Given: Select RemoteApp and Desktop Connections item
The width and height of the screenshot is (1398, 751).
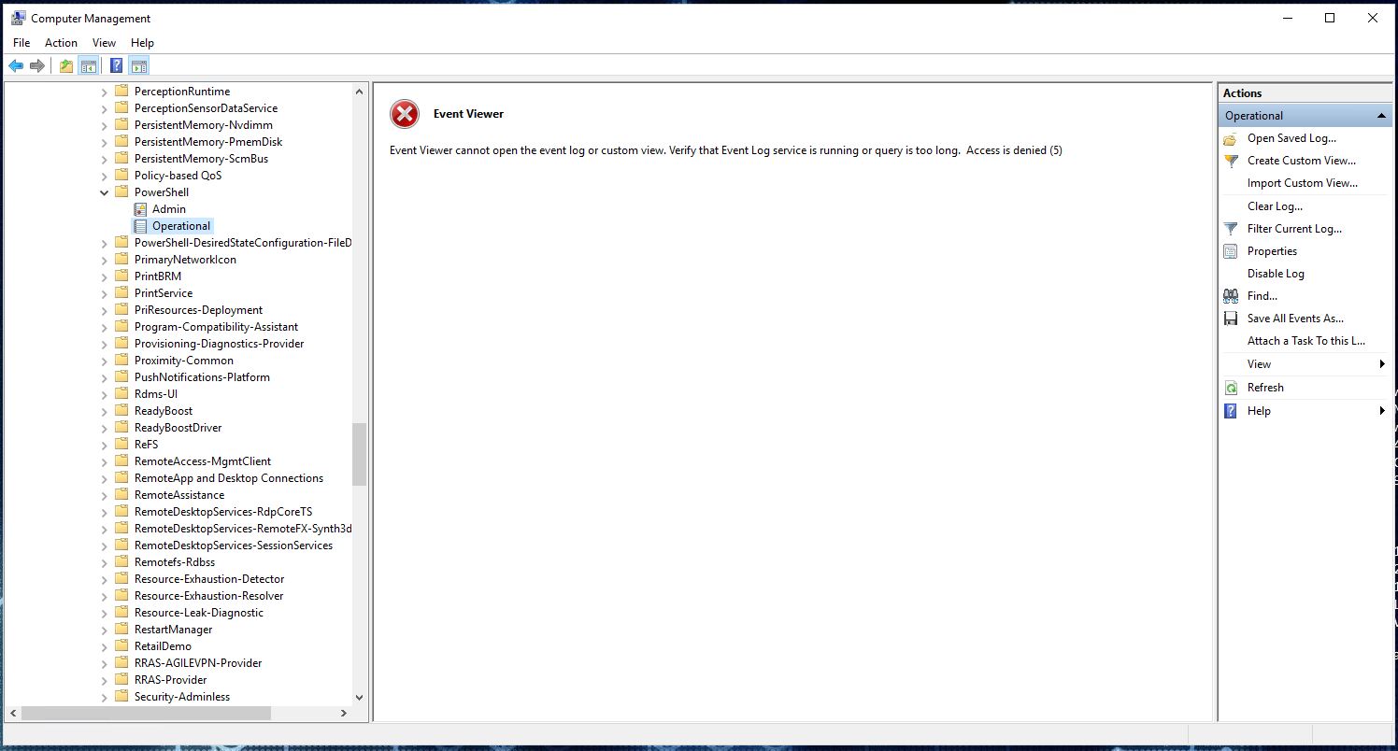Looking at the screenshot, I should [x=229, y=478].
